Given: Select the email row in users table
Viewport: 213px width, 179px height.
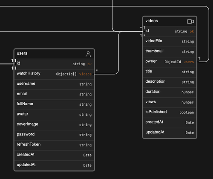Looking at the screenshot, I should (x=54, y=94).
